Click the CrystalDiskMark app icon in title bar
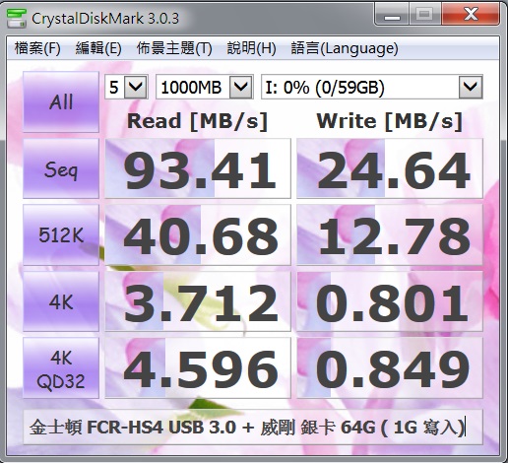 17,19
